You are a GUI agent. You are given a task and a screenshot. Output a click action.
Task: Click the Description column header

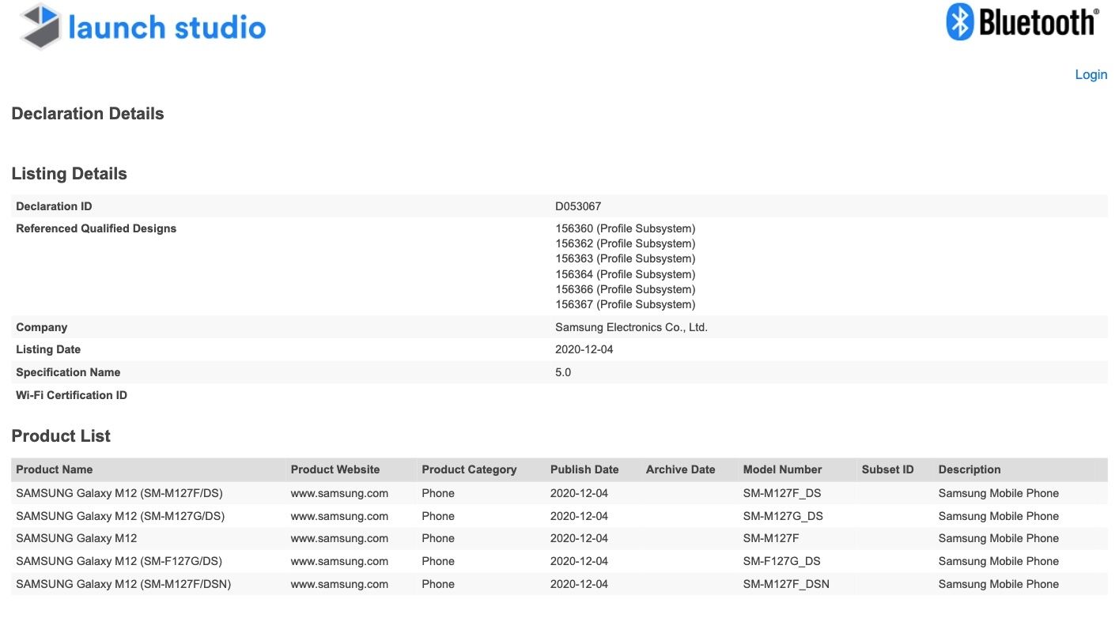970,469
